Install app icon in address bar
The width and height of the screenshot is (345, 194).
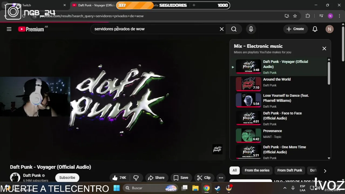pyautogui.click(x=287, y=16)
